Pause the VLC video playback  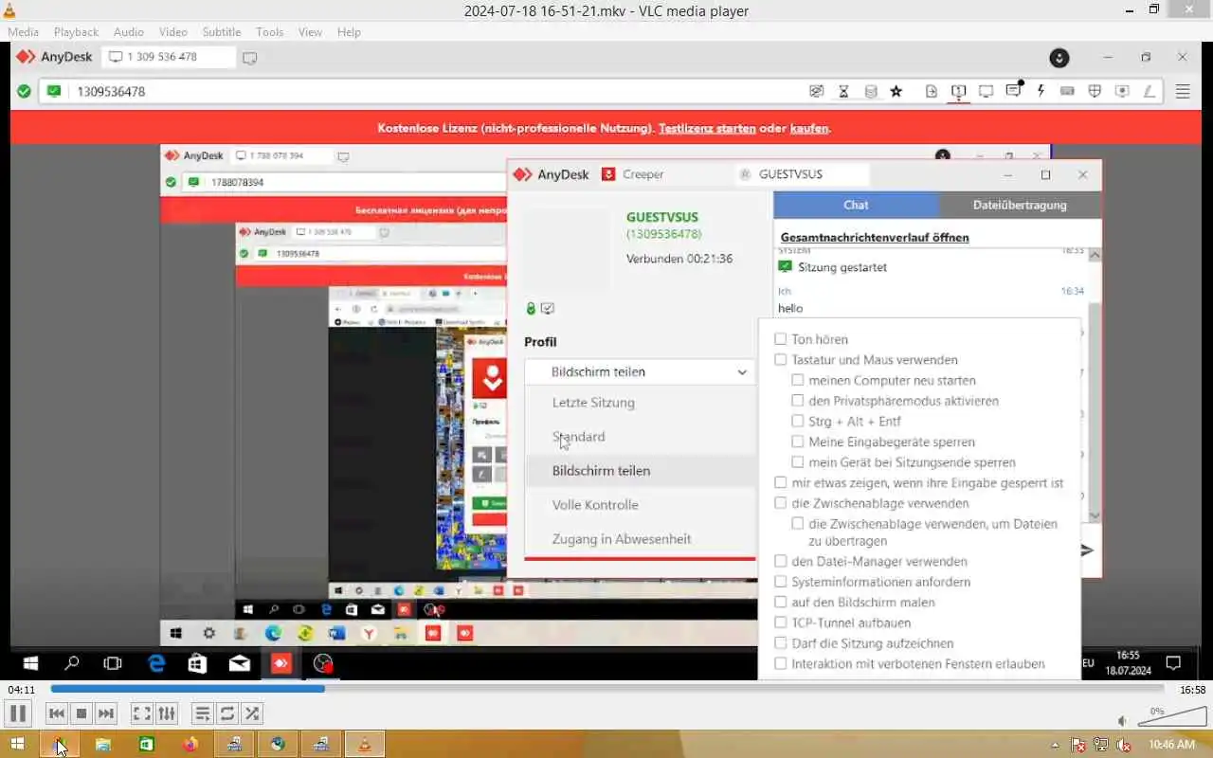point(18,713)
